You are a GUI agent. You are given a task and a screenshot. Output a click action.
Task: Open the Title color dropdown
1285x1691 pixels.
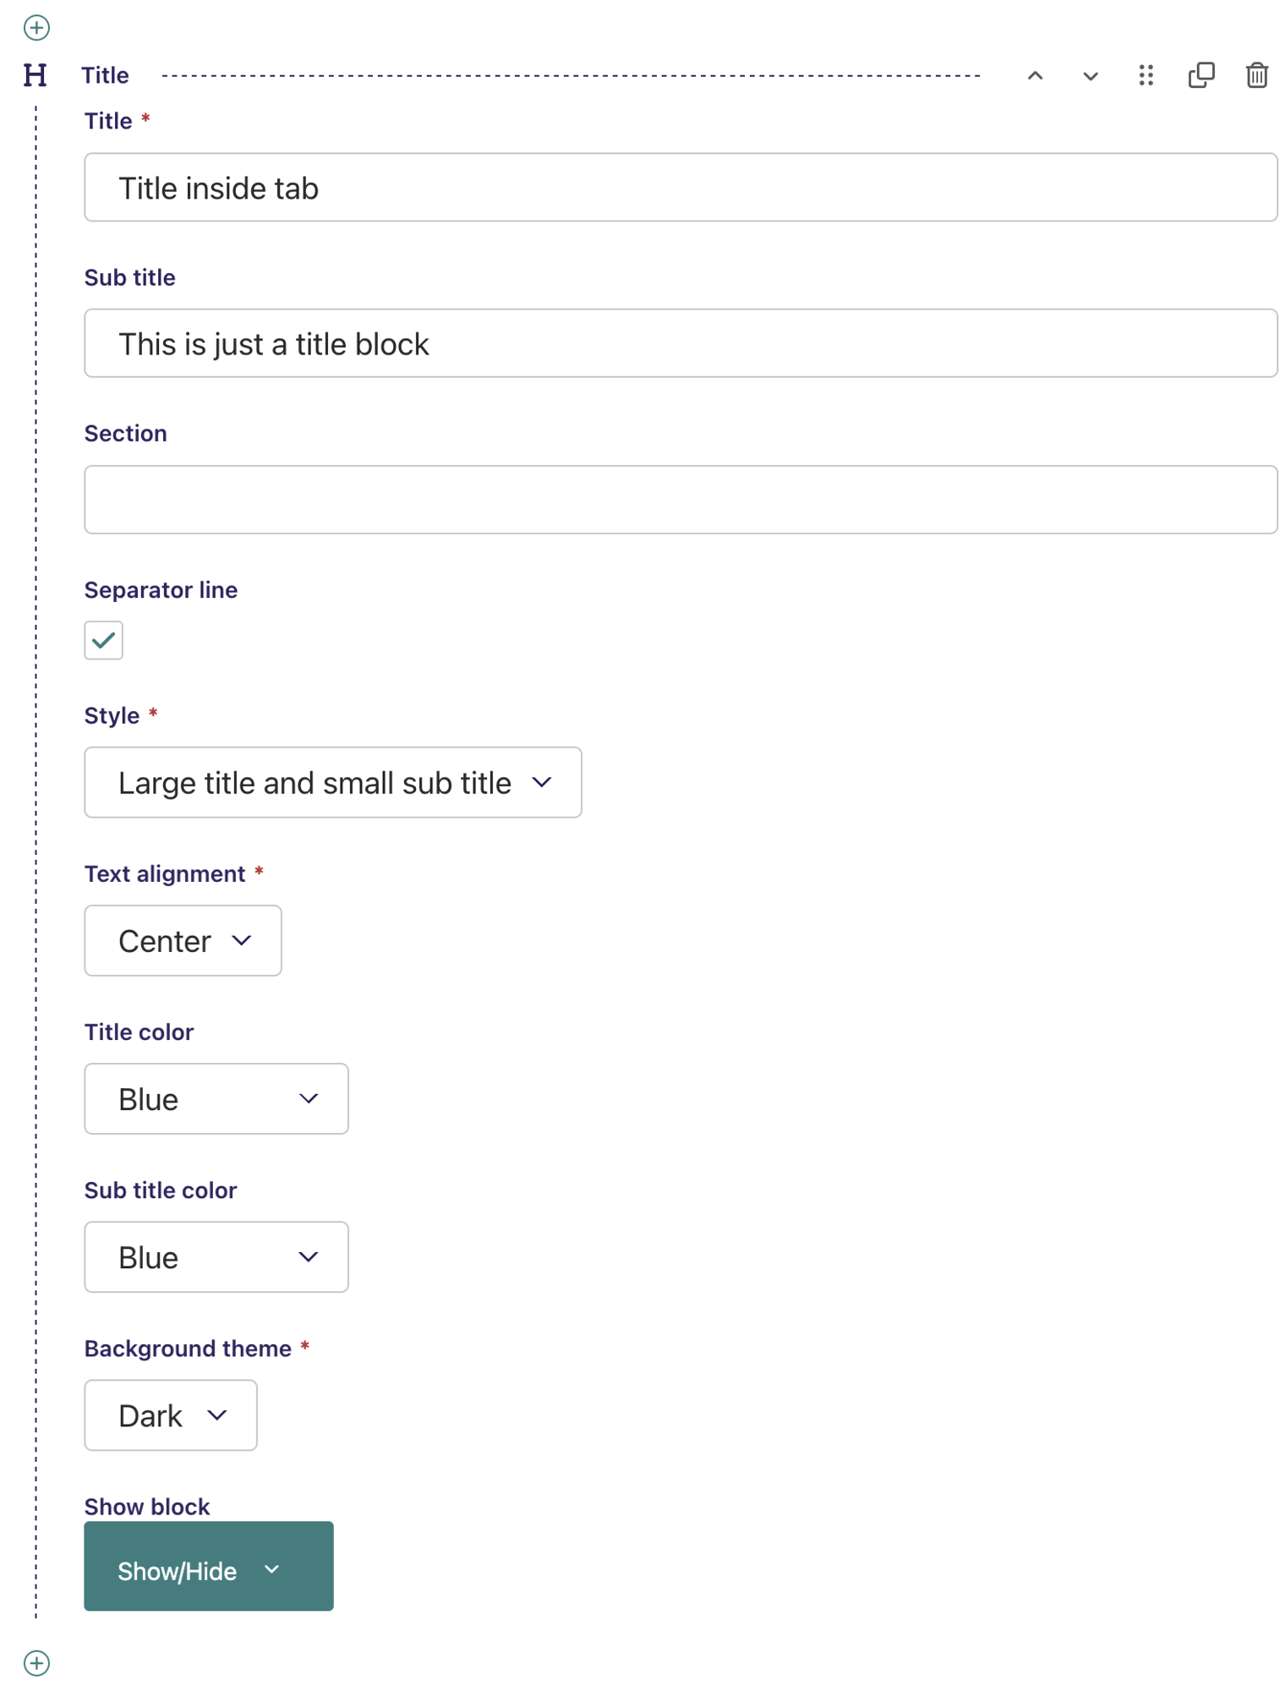coord(216,1098)
